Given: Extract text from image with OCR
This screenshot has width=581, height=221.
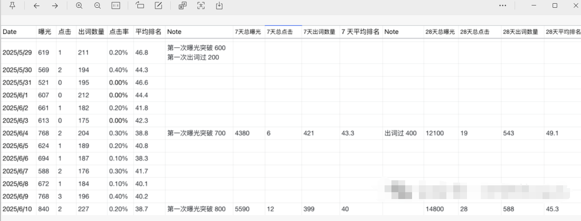Looking at the screenshot, I should (201, 5).
